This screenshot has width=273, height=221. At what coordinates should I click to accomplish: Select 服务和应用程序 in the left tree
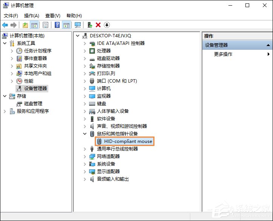pyautogui.click(x=33, y=111)
